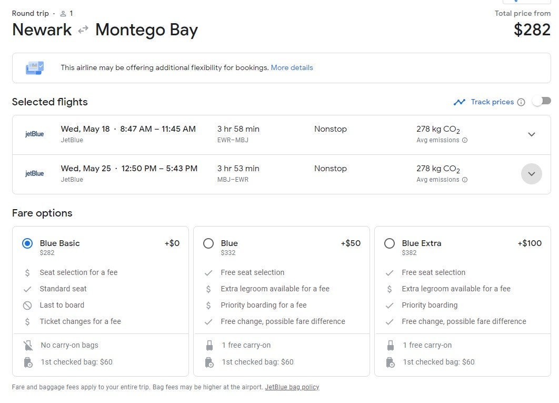Click Avg emissions info icon for outbound flight
The height and width of the screenshot is (403, 559).
pos(465,140)
